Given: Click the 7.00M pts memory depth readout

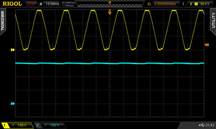Looking at the screenshot, I should (69, 6).
